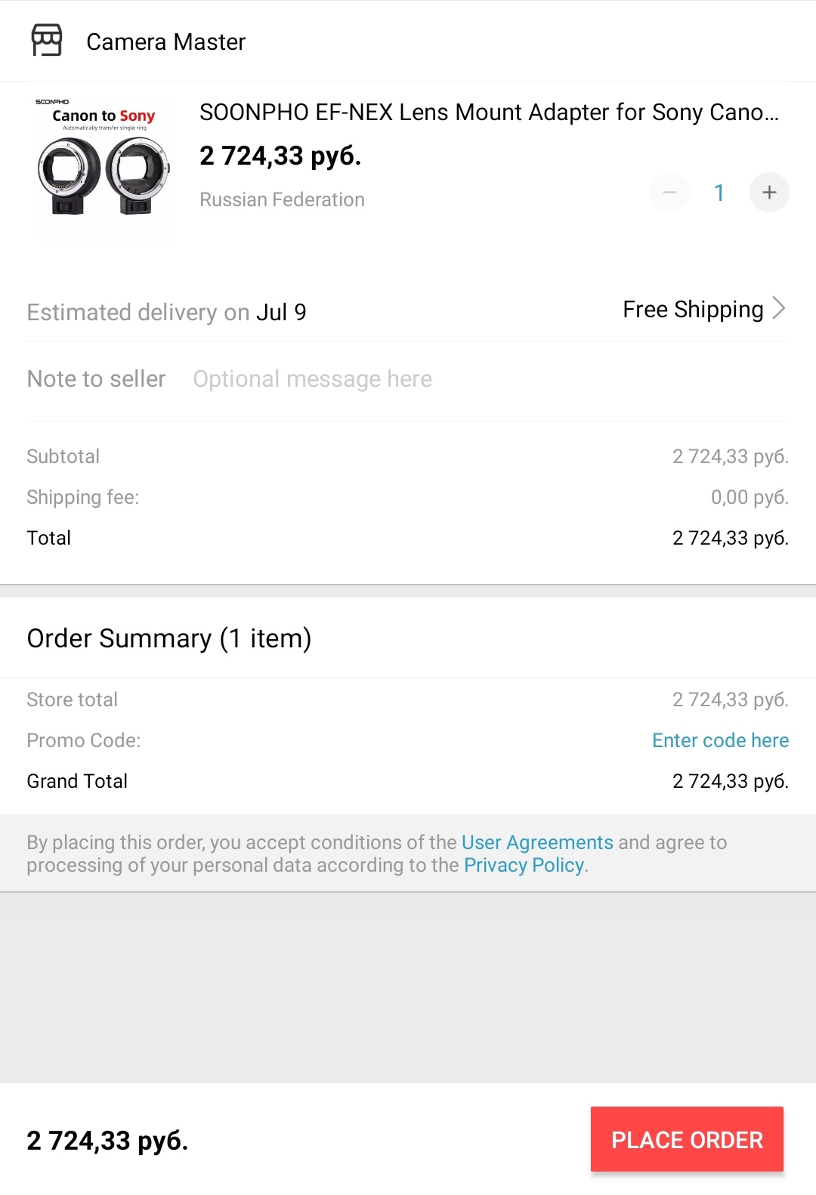Tap the Estimated delivery Jul 9 row
This screenshot has width=816, height=1195.
[x=167, y=313]
